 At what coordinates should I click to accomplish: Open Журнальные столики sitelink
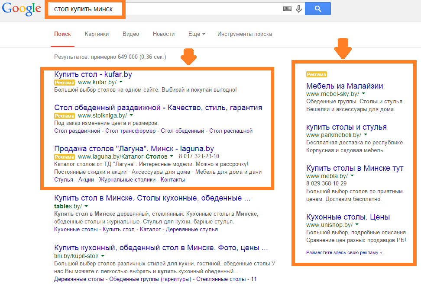[127, 179]
